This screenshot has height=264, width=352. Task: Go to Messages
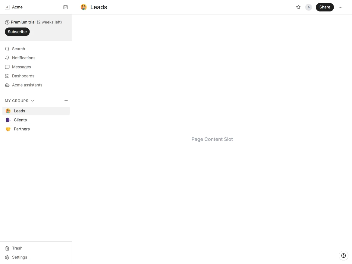21,67
